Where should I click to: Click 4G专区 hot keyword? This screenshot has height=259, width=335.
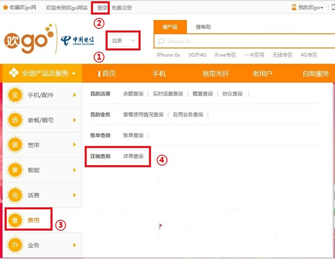click(309, 55)
